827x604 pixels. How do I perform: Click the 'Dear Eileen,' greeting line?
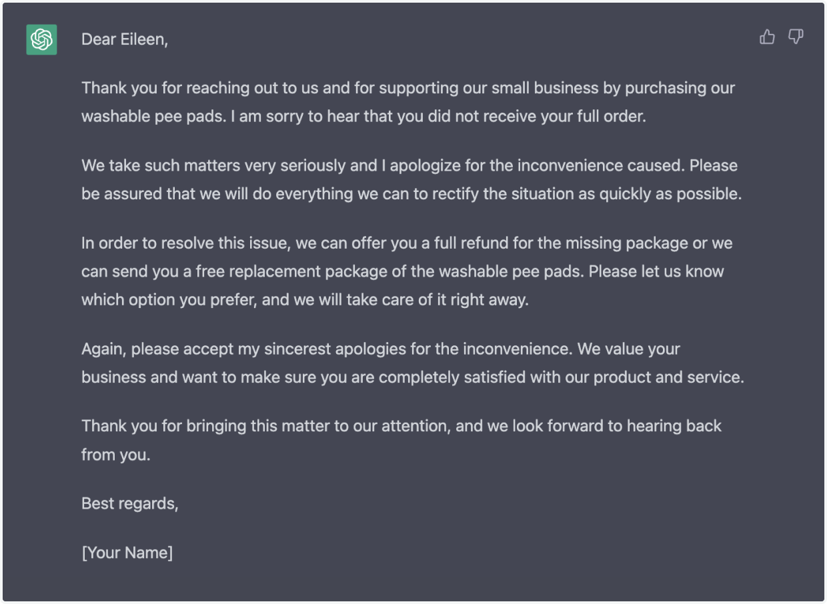[125, 40]
